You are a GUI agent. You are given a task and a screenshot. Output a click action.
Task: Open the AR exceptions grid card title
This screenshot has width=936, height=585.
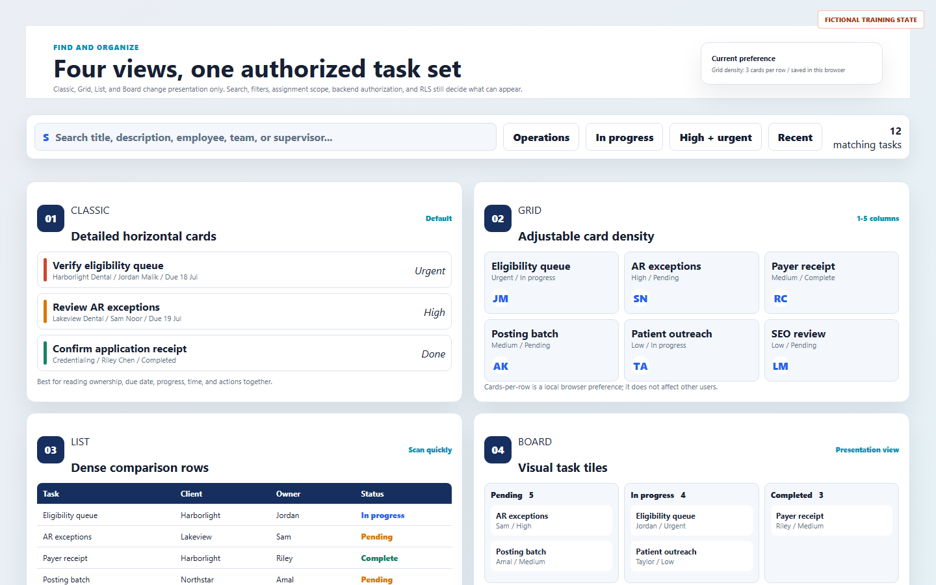[666, 266]
